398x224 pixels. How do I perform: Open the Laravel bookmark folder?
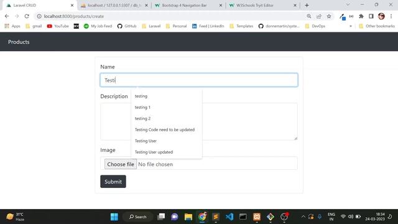tap(151, 26)
